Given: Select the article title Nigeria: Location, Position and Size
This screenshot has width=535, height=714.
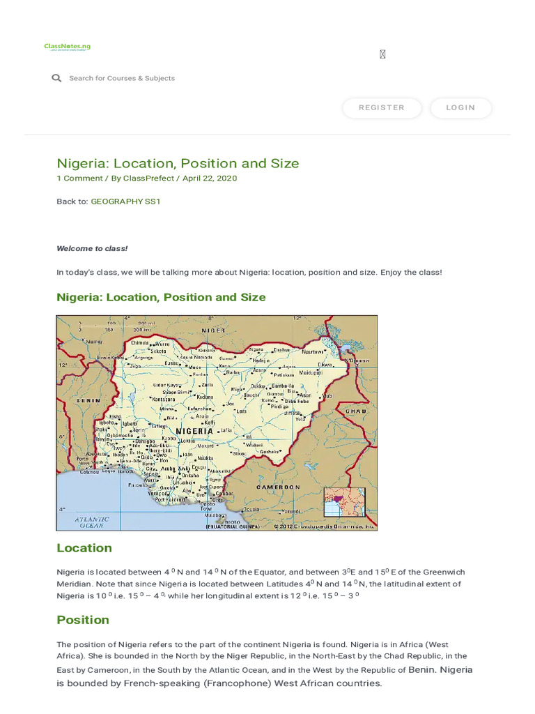Looking at the screenshot, I should 178,163.
